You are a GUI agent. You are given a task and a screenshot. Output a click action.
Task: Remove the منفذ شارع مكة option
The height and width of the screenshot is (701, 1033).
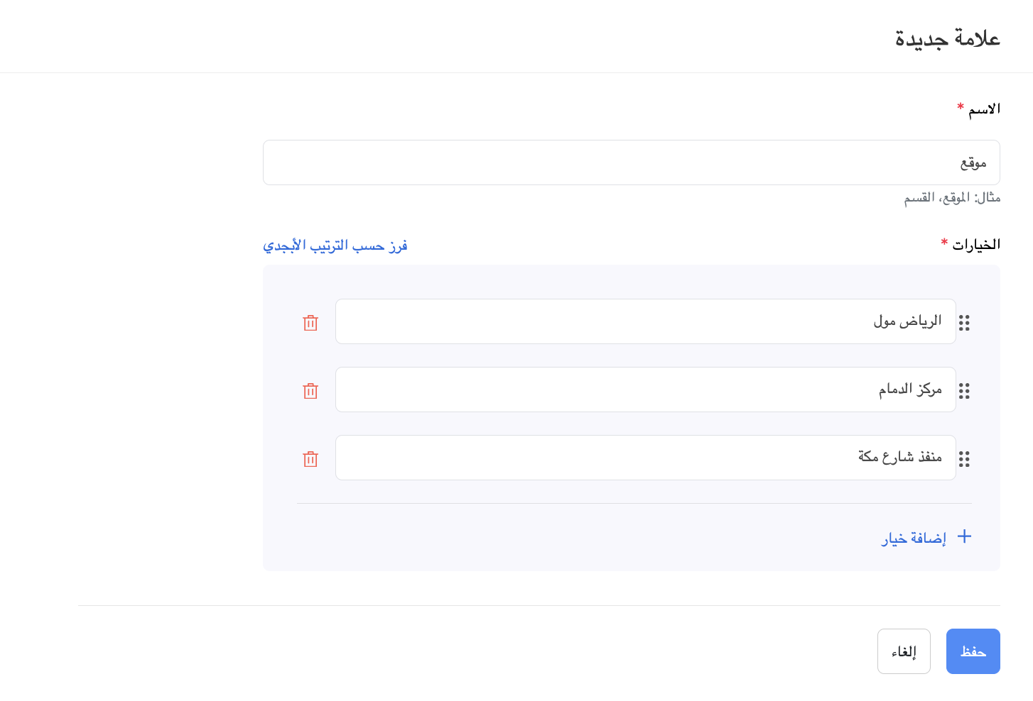click(310, 459)
